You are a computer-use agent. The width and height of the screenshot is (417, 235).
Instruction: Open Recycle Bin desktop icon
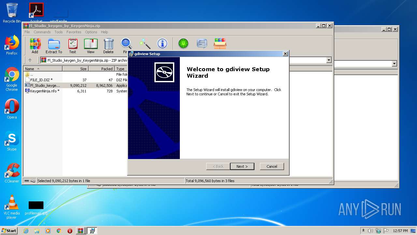[12, 13]
